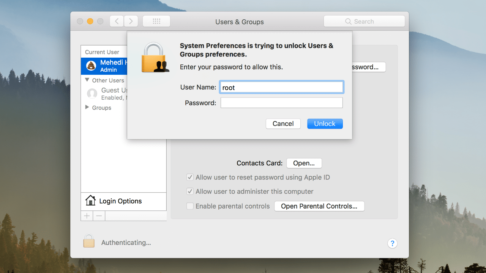Screen dimensions: 486x273
Task: Open help with question mark button
Action: point(392,243)
